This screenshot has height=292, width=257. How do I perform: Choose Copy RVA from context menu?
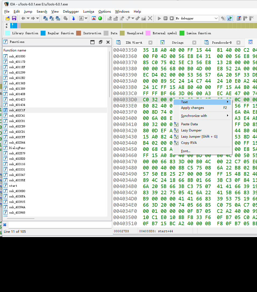(x=189, y=143)
